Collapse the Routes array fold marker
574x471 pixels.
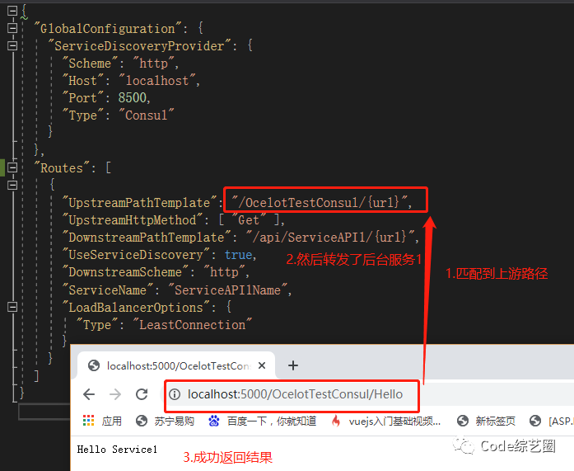click(x=12, y=168)
